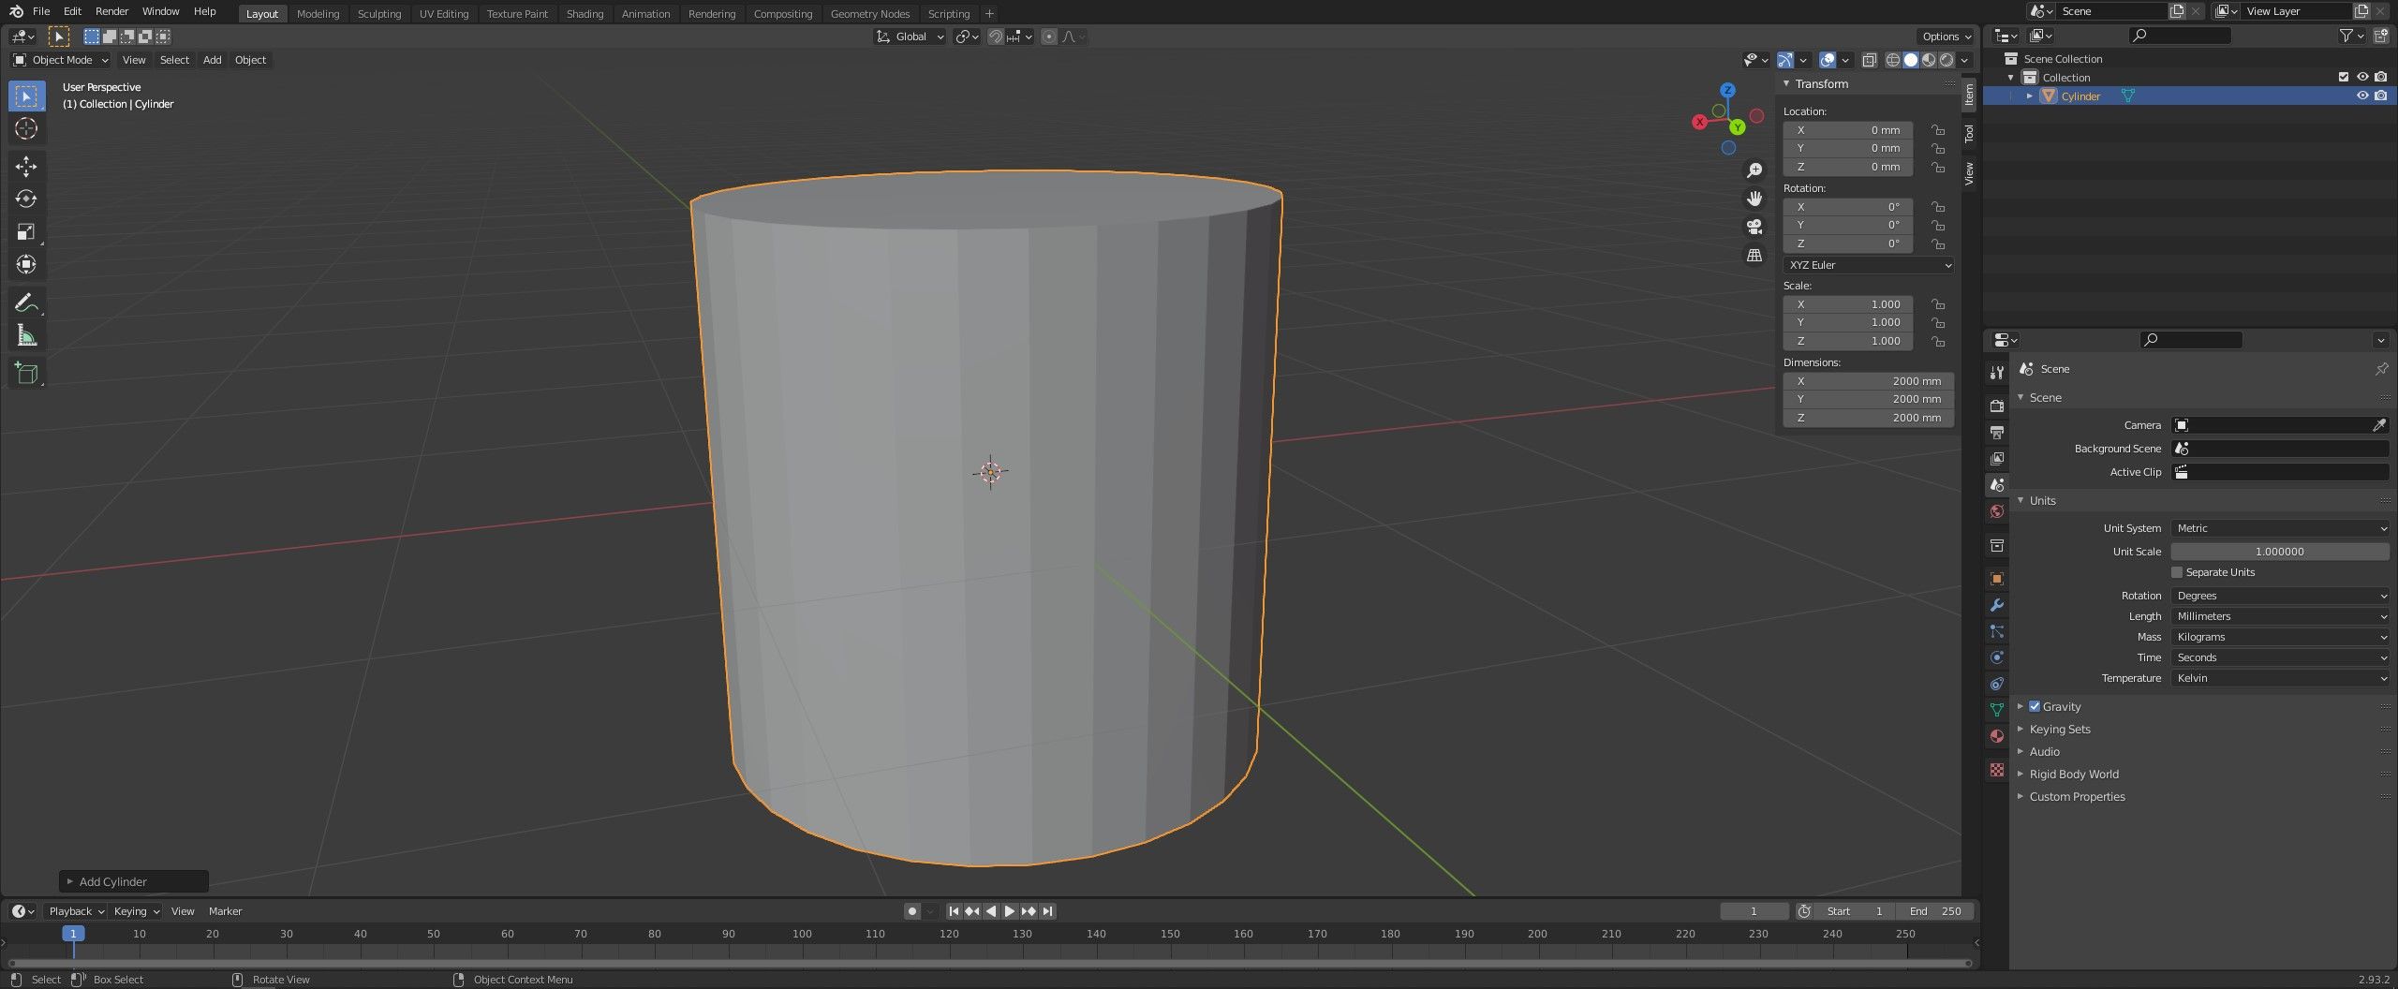Screen dimensions: 2398x989
Task: Expand the Keying Sets panel
Action: (x=2059, y=729)
